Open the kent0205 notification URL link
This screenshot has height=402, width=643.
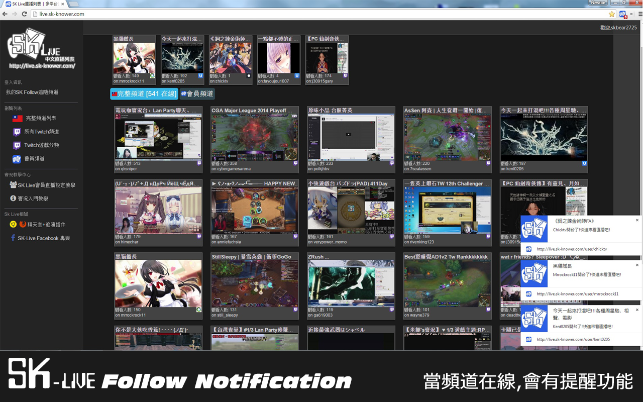click(573, 339)
